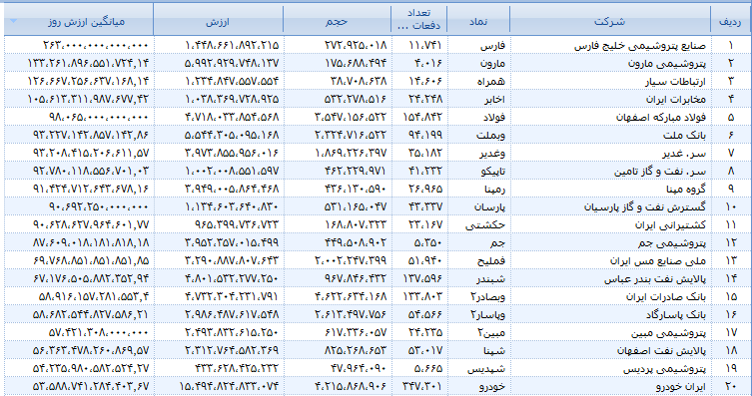Click symbol حکشتی

coord(485,224)
